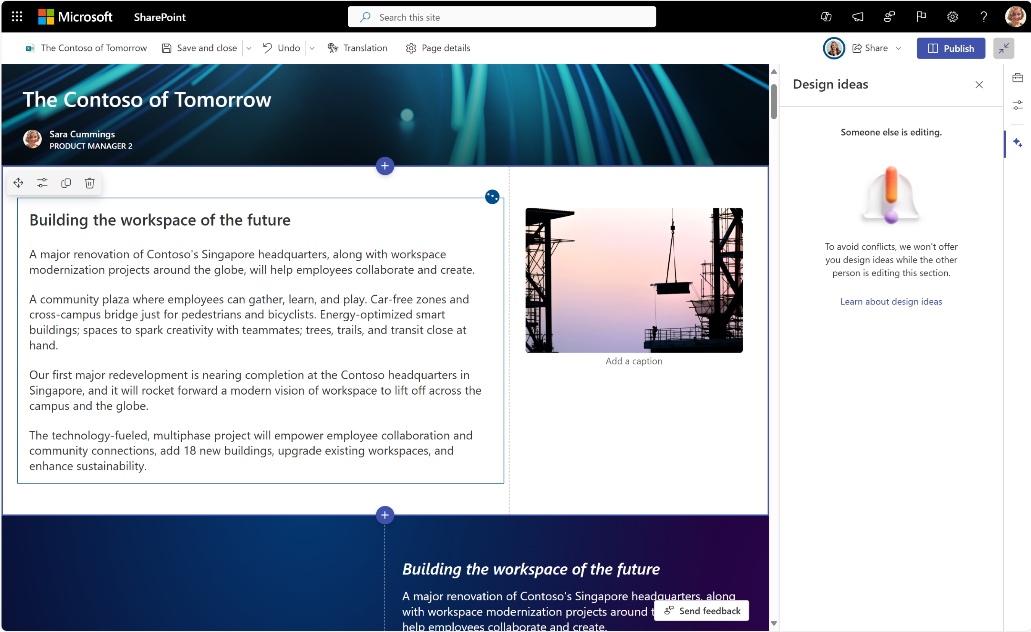
Task: Expand the Save and close dropdown
Action: point(250,48)
